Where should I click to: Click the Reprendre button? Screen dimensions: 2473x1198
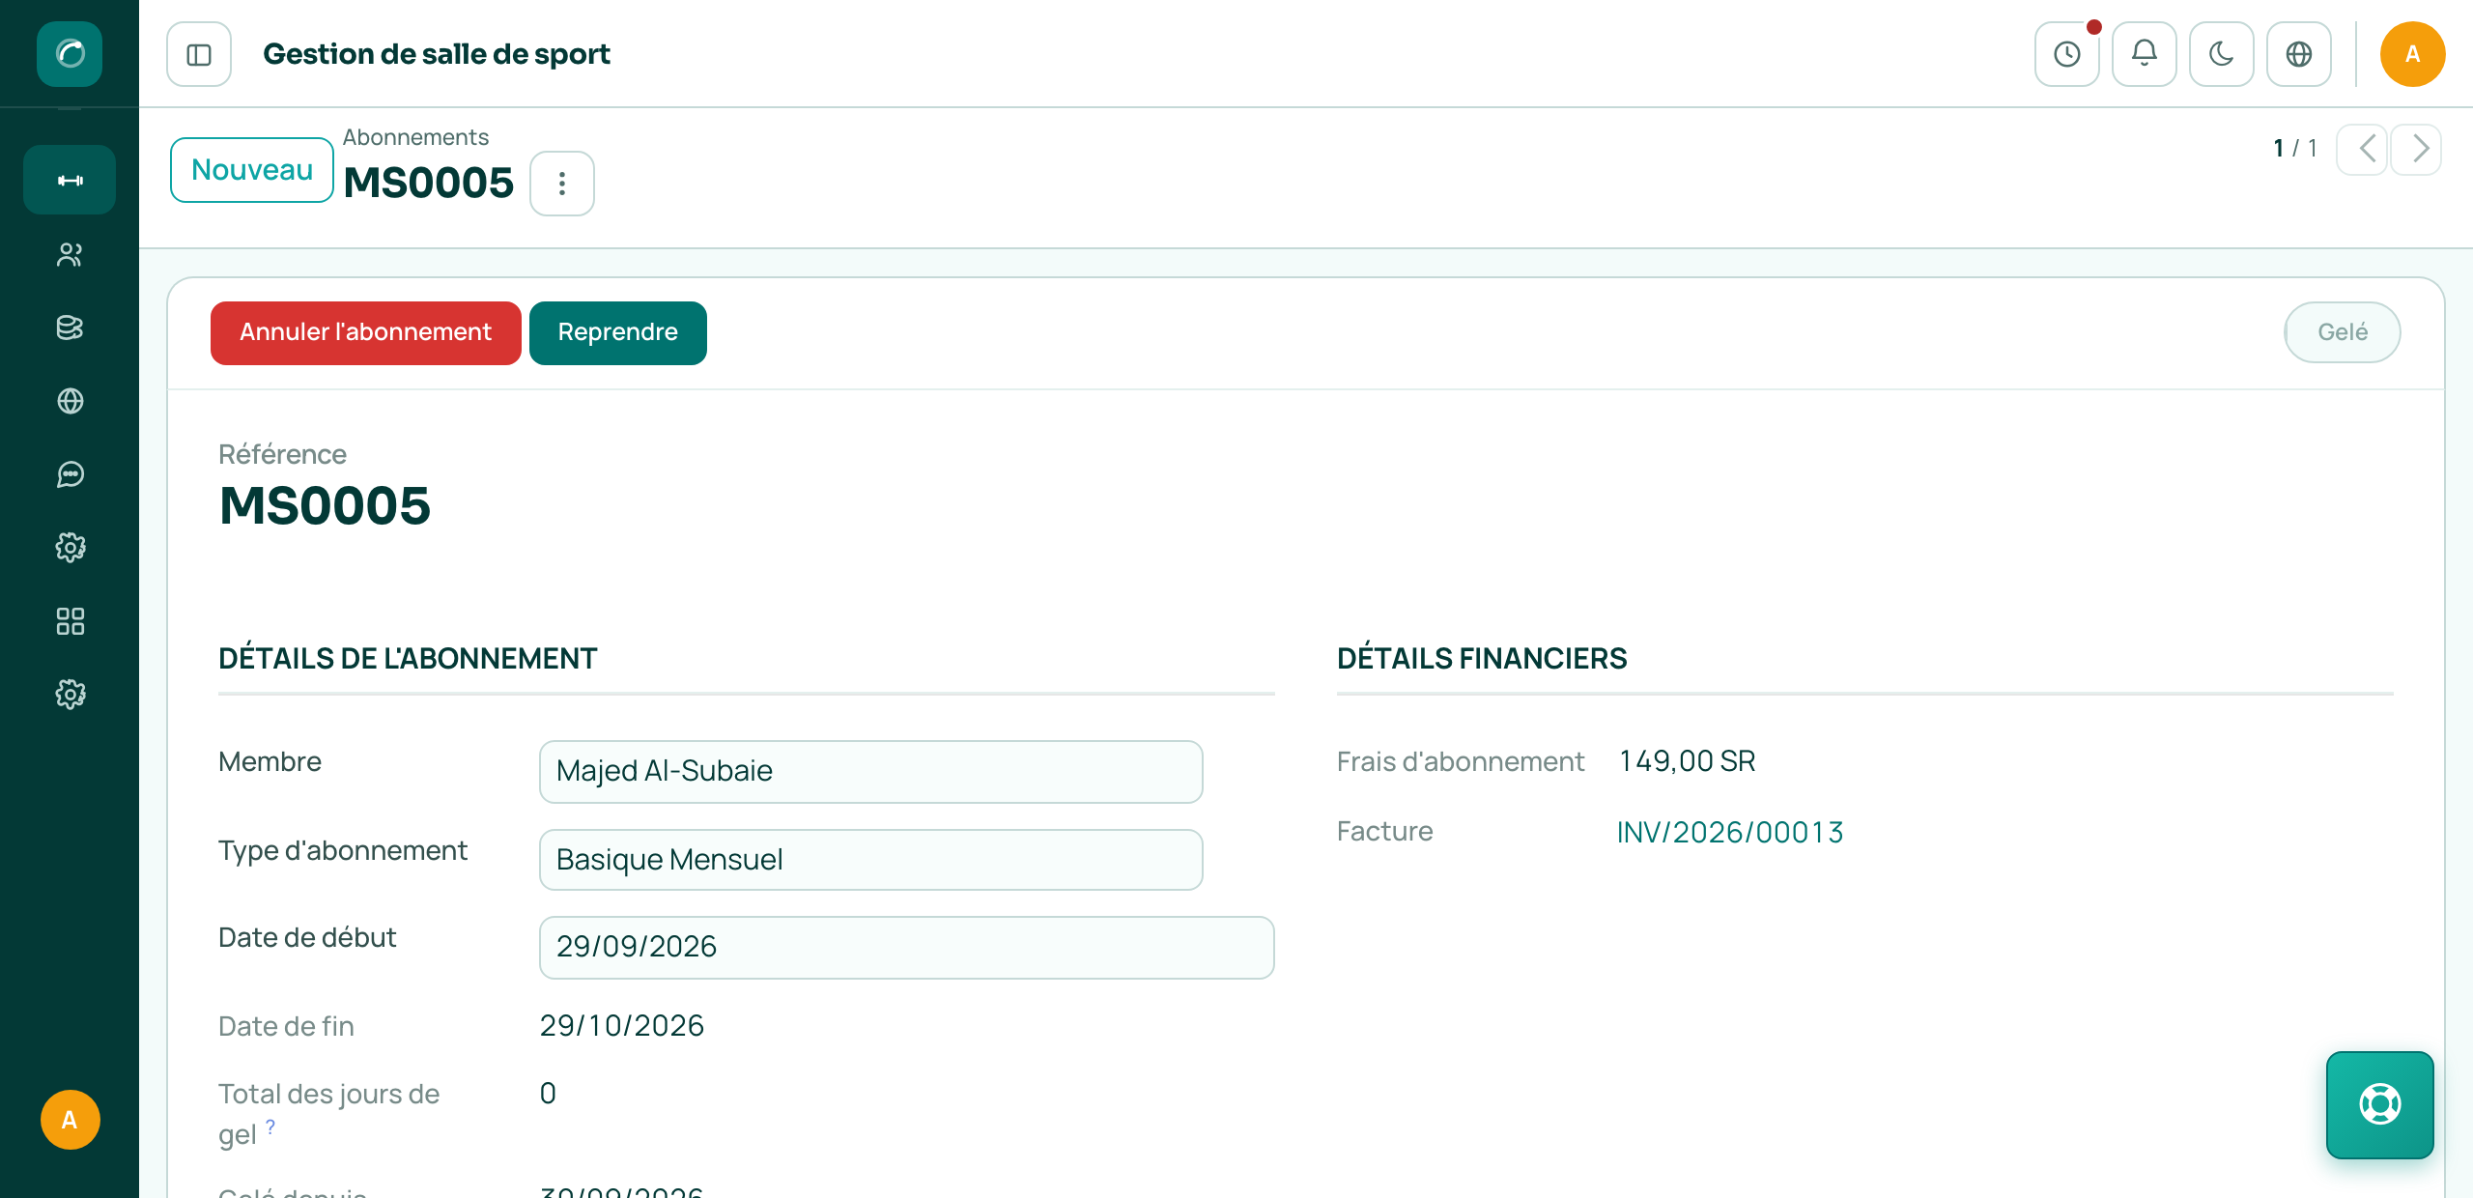618,333
